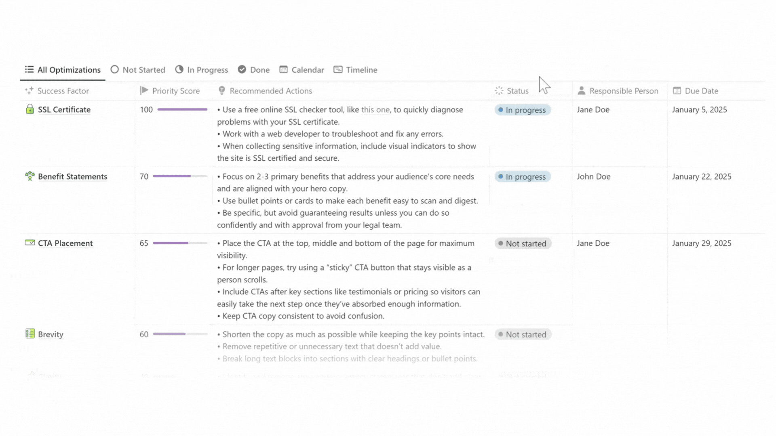
Task: Click the Success Factor column icon
Action: click(x=30, y=90)
